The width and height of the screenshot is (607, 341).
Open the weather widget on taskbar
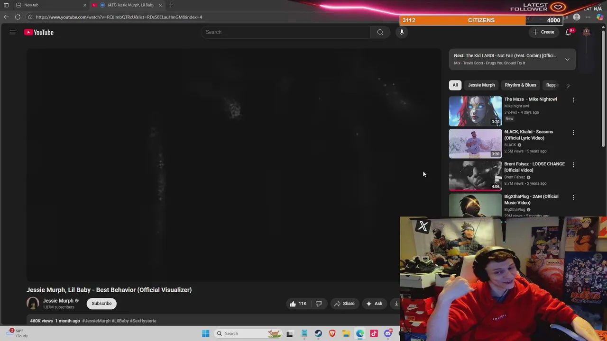click(x=18, y=333)
